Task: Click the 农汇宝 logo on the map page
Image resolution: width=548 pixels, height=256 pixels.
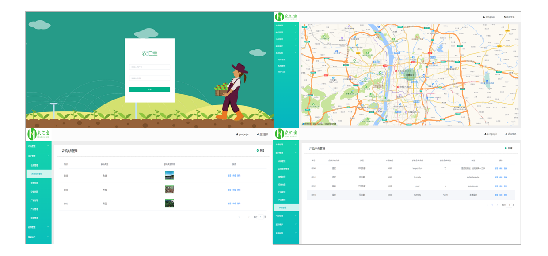Action: (x=286, y=17)
